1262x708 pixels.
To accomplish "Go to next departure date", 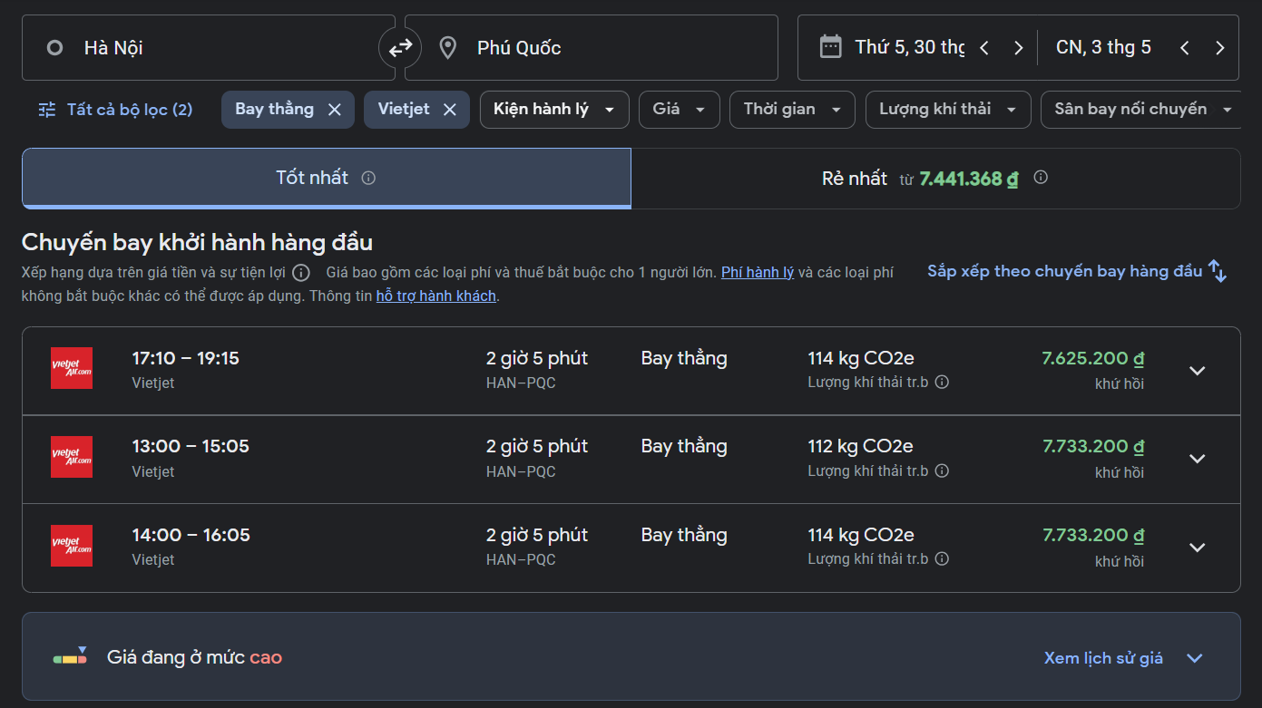I will pyautogui.click(x=1018, y=48).
